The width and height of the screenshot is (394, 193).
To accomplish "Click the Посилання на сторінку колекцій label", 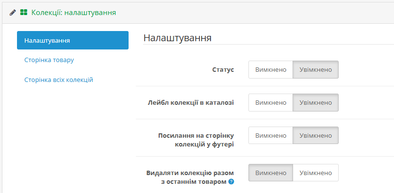I will 196,140.
